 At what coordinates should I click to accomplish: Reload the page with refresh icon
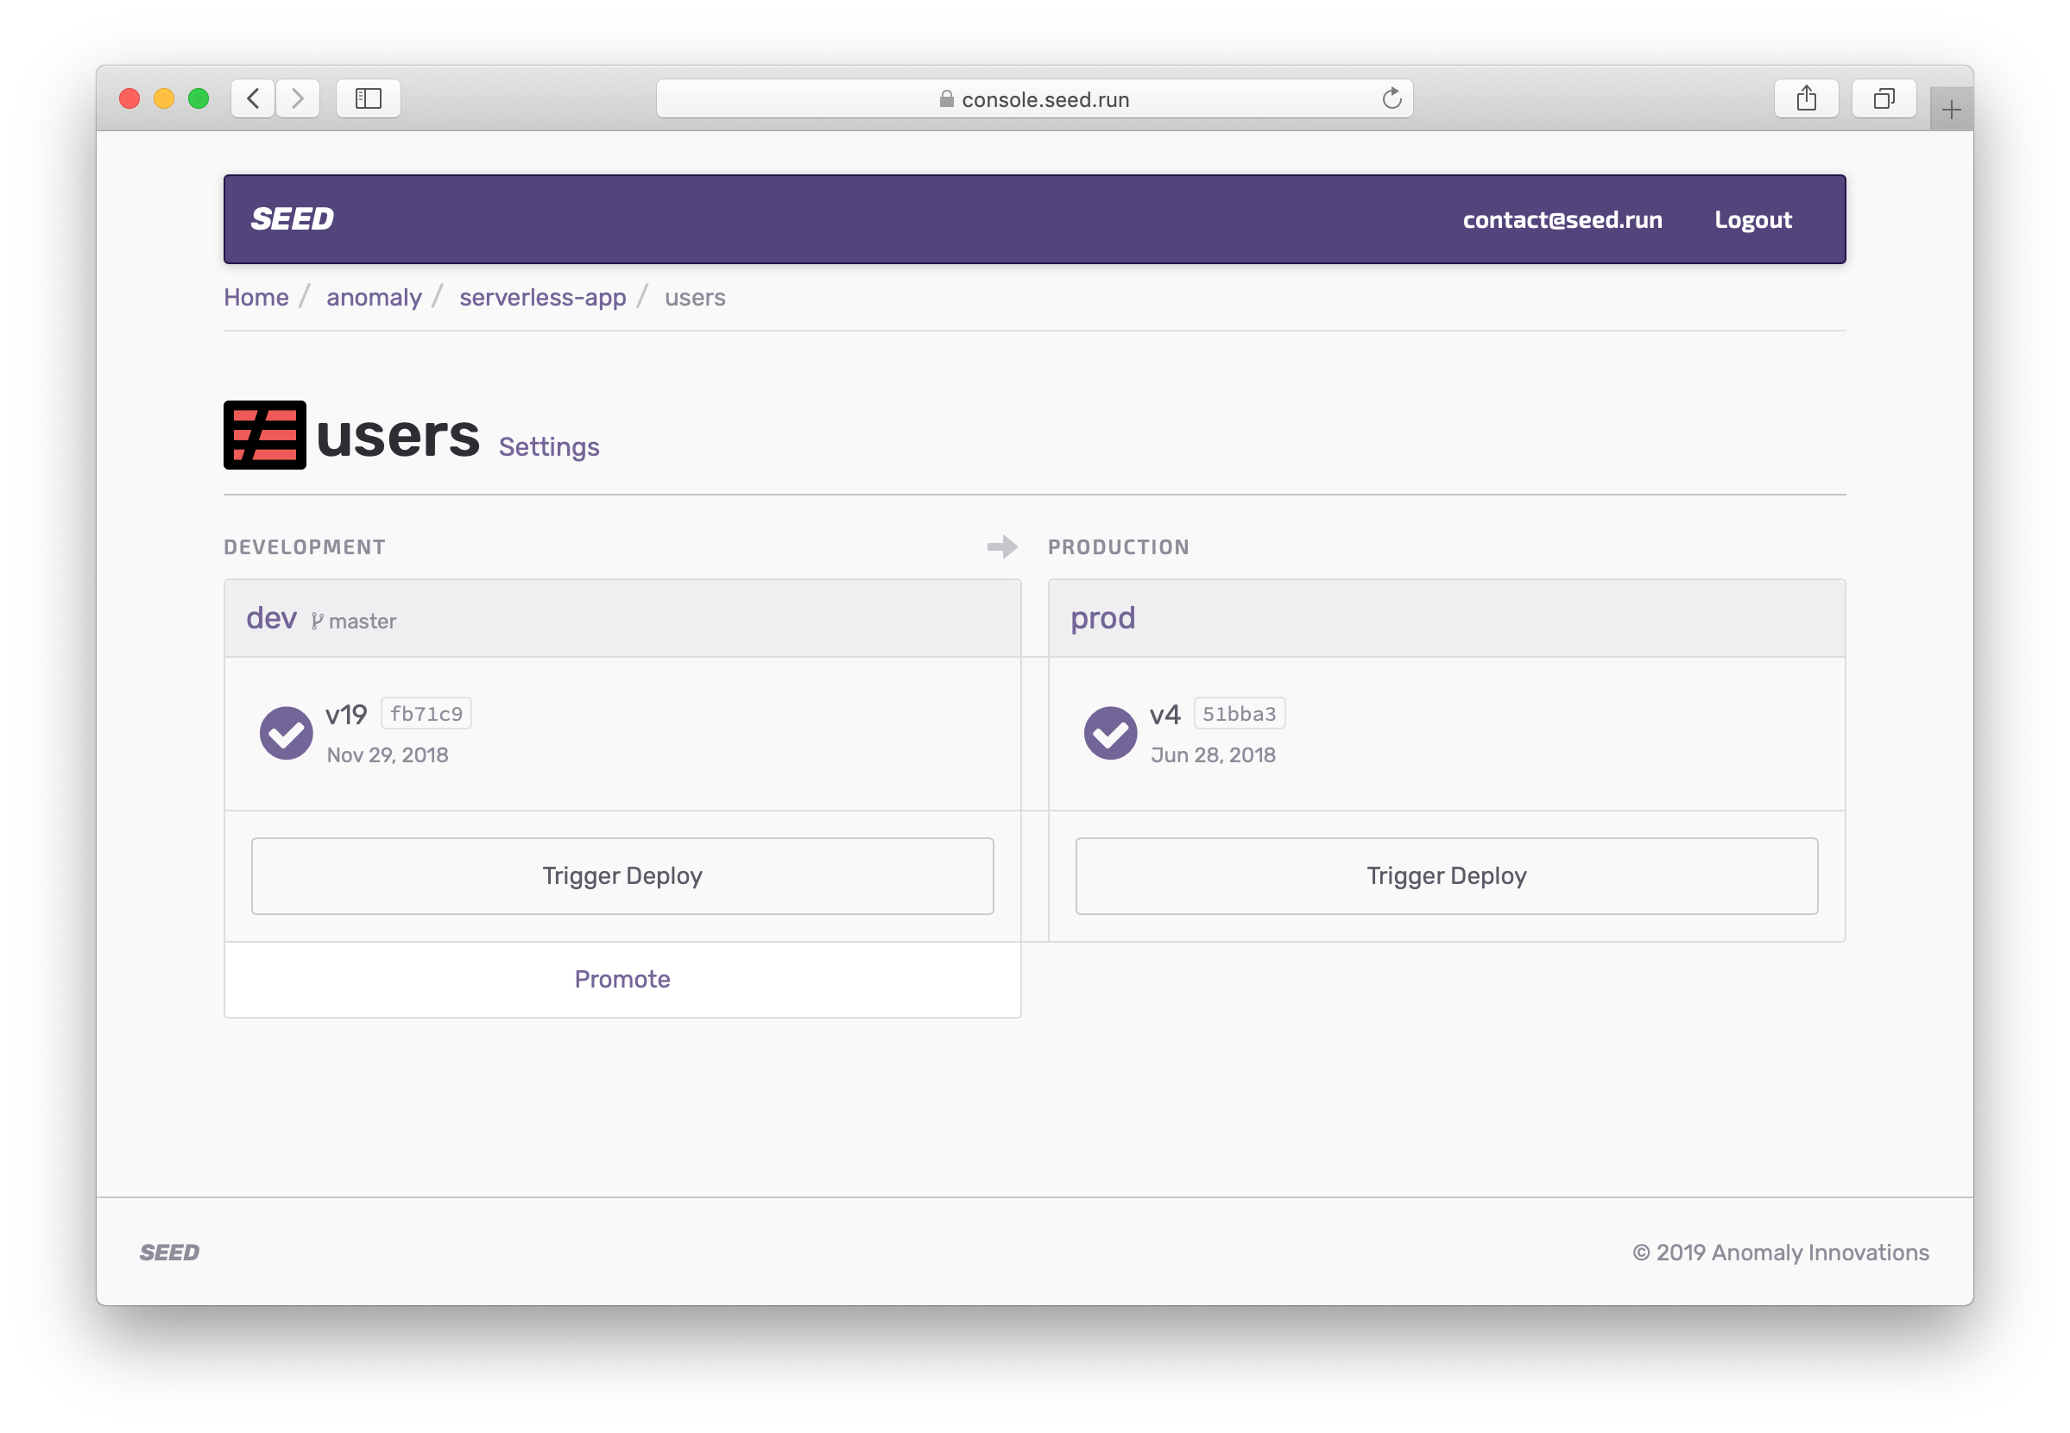(1392, 98)
